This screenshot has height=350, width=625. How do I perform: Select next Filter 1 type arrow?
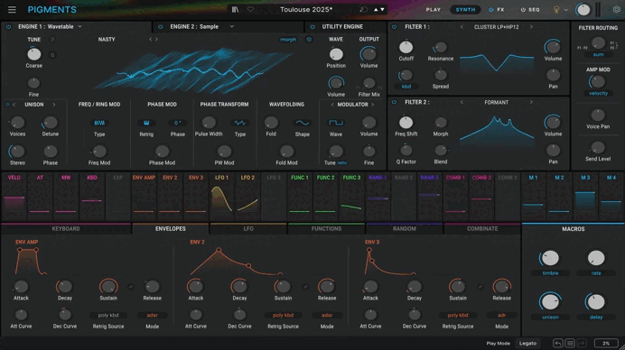point(531,27)
